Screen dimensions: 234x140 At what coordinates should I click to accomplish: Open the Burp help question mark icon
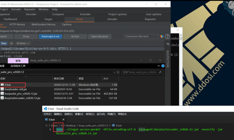coord(167,36)
